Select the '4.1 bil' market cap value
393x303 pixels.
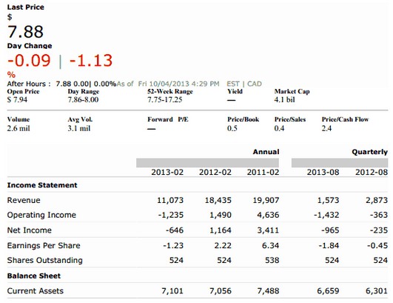coord(284,100)
